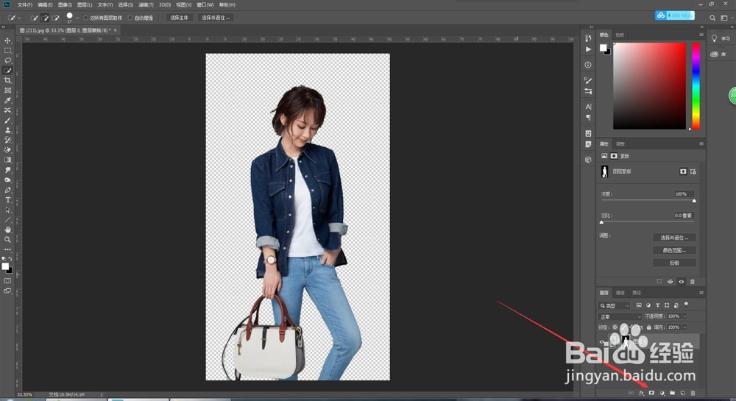Enable 对所有图层取样 checkbox
Viewport: 736px width, 401px height.
click(86, 18)
